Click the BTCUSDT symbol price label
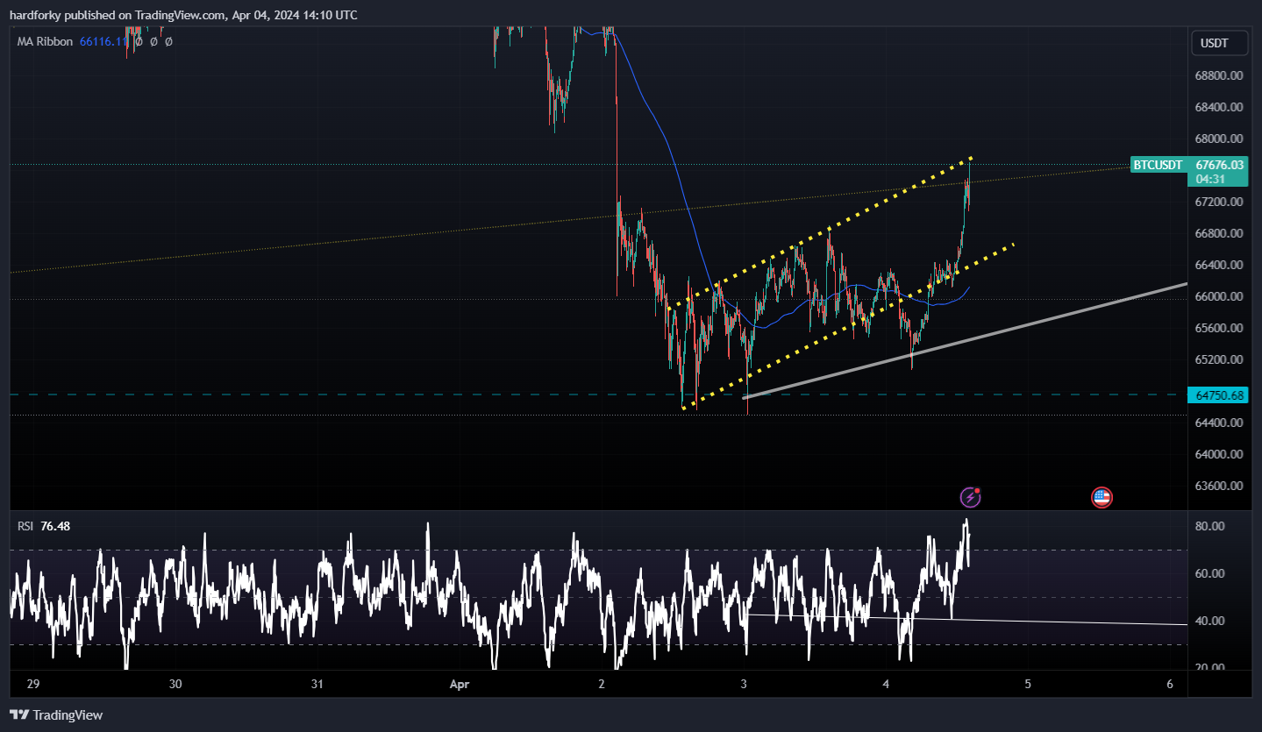Viewport: 1262px width, 732px height. (1158, 165)
